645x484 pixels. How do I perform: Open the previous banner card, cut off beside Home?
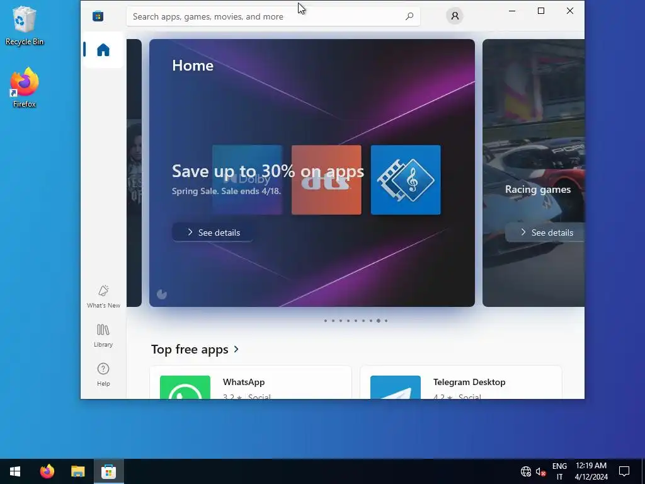(x=134, y=173)
